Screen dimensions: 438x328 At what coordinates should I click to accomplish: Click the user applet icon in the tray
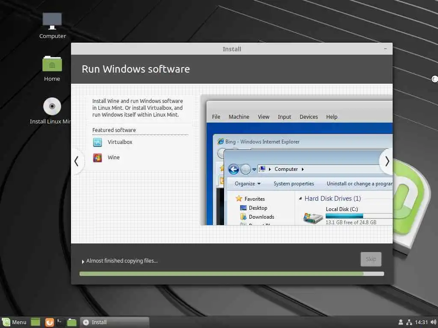pyautogui.click(x=400, y=322)
